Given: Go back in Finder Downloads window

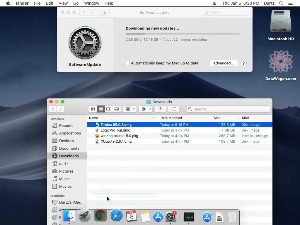Looking at the screenshot, I should click(x=53, y=109).
